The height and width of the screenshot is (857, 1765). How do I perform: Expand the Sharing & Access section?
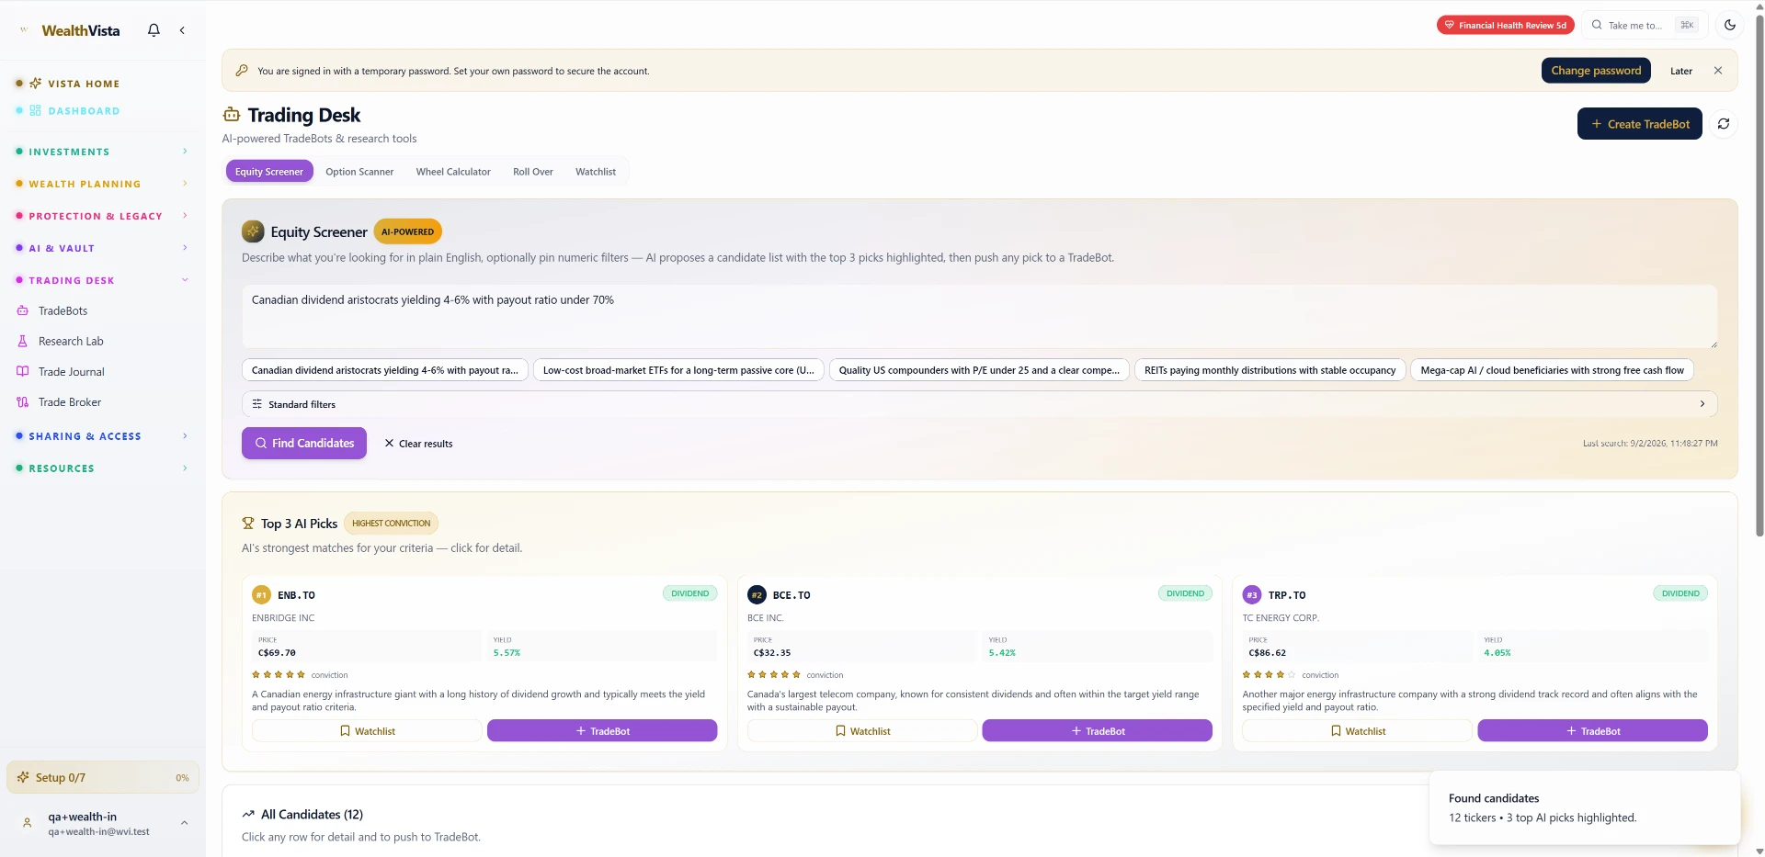(x=102, y=436)
